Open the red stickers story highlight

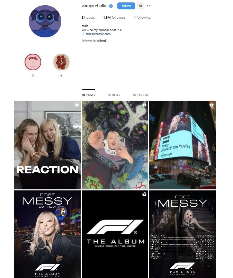pyautogui.click(x=61, y=62)
